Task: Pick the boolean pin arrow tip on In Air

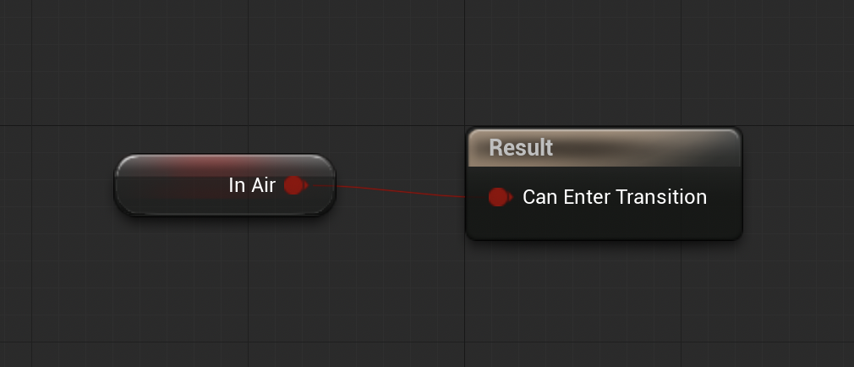Action: coord(306,185)
